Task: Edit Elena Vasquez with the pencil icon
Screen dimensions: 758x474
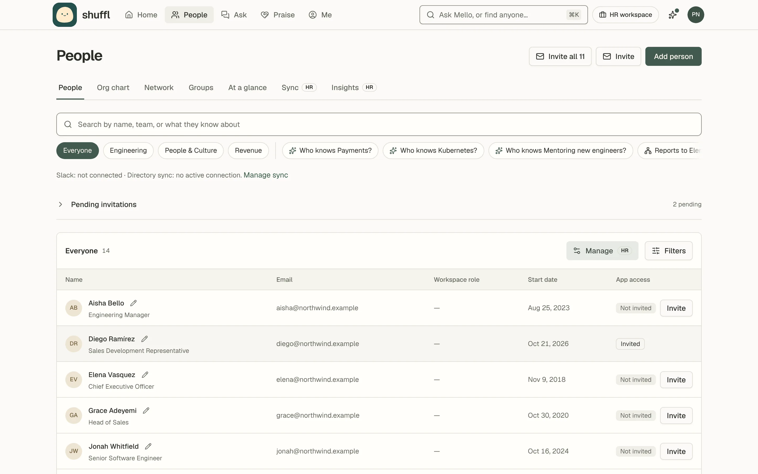Action: click(145, 375)
